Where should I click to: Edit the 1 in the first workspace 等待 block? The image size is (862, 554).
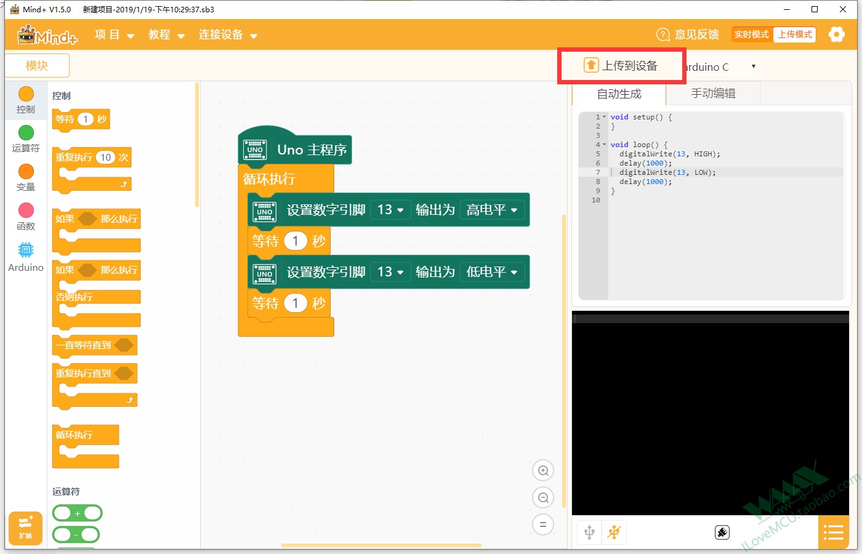[x=296, y=241]
